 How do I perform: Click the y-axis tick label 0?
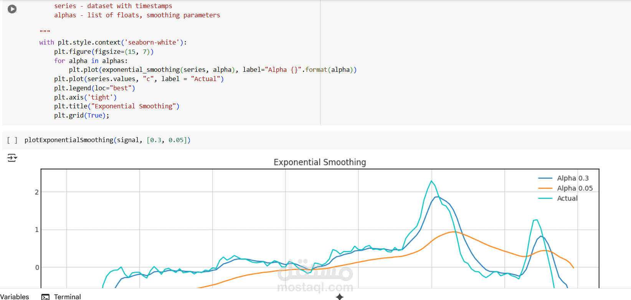tap(37, 267)
